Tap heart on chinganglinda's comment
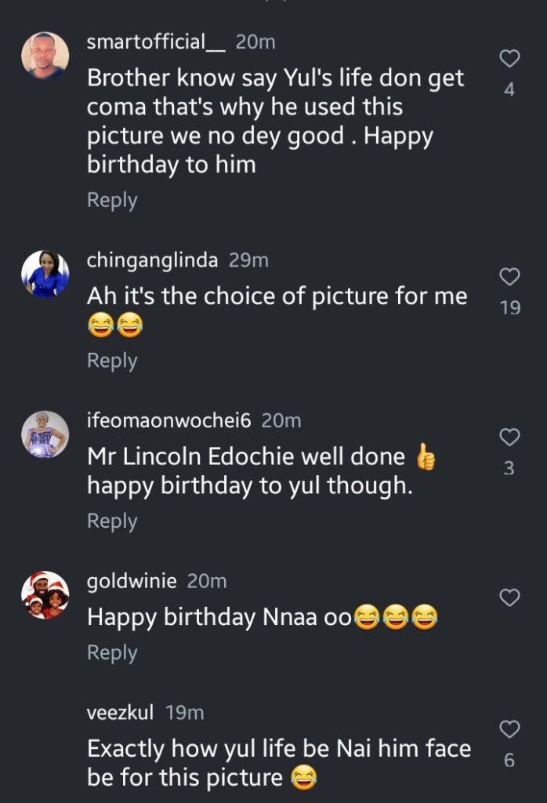The height and width of the screenshot is (803, 547). [509, 276]
